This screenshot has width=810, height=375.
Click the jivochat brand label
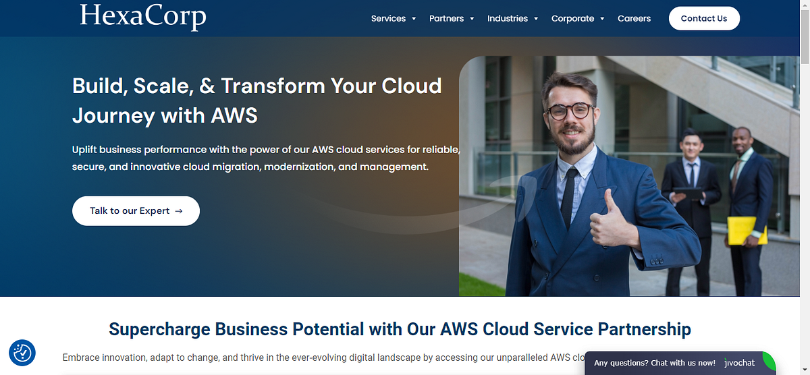coord(739,363)
